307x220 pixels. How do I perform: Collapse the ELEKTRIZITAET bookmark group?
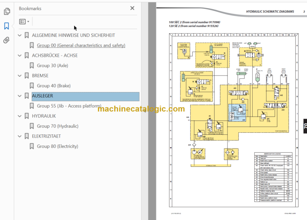coord(20,136)
